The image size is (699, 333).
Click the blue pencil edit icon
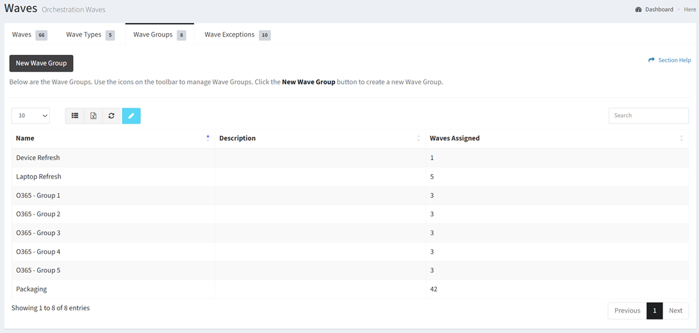point(131,116)
